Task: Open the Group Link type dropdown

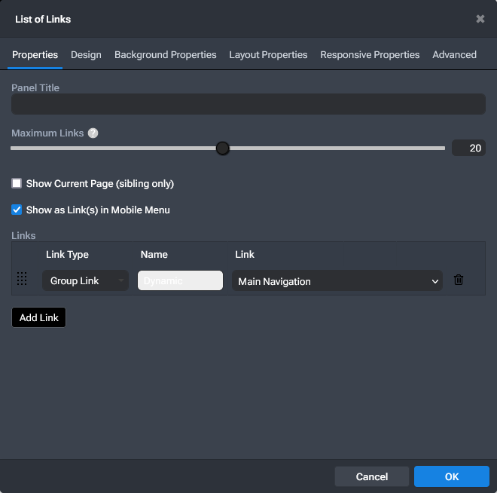Action: pos(85,280)
